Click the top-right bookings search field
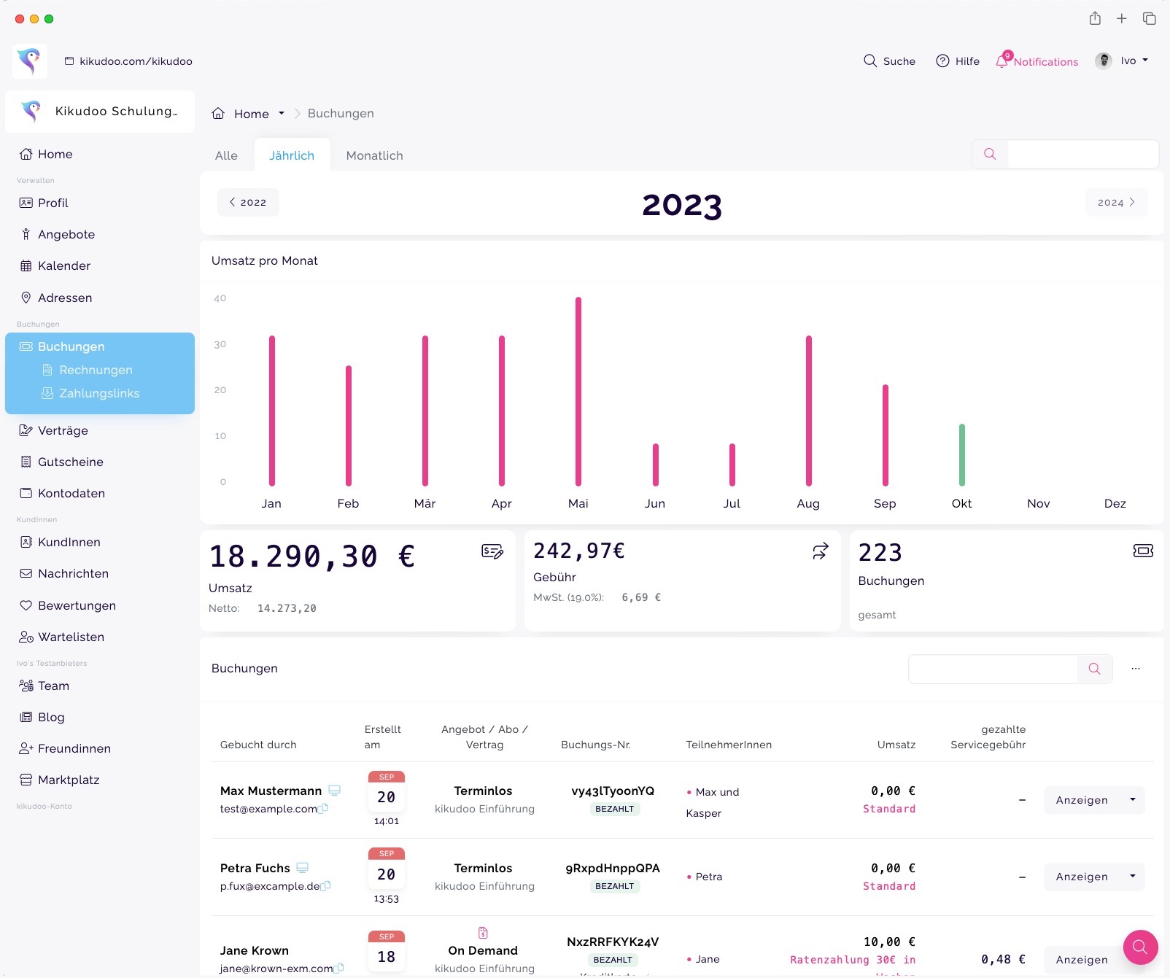 click(x=1082, y=155)
